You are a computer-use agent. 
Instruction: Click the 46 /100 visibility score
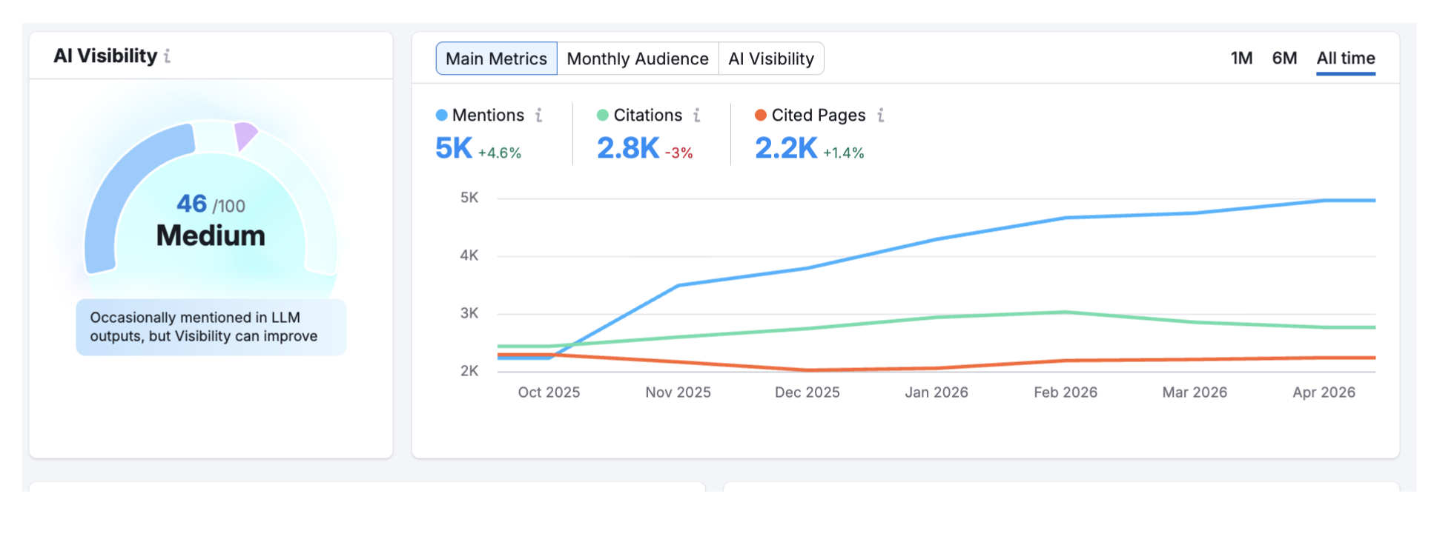pyautogui.click(x=211, y=204)
